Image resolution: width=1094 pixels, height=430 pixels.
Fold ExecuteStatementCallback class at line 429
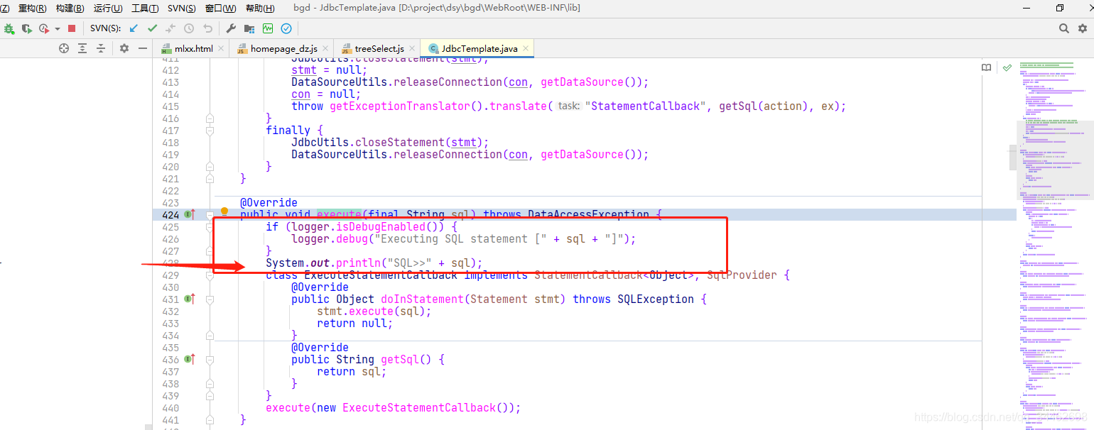210,275
